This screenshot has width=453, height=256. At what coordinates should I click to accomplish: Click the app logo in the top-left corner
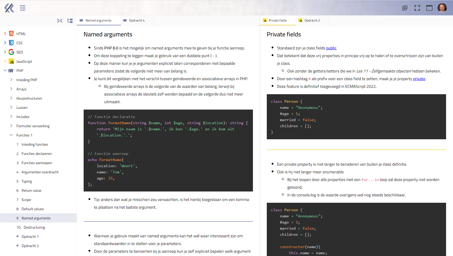9,8
